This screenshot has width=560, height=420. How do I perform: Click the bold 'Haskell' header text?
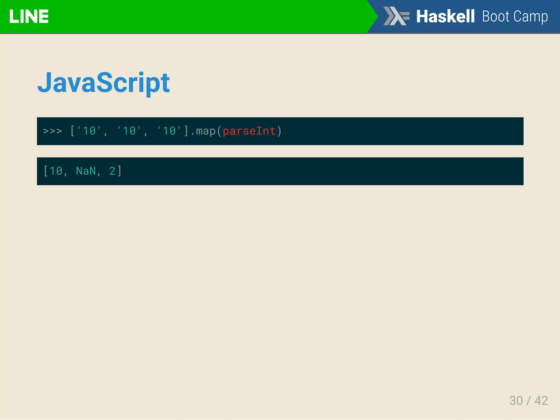pos(445,16)
